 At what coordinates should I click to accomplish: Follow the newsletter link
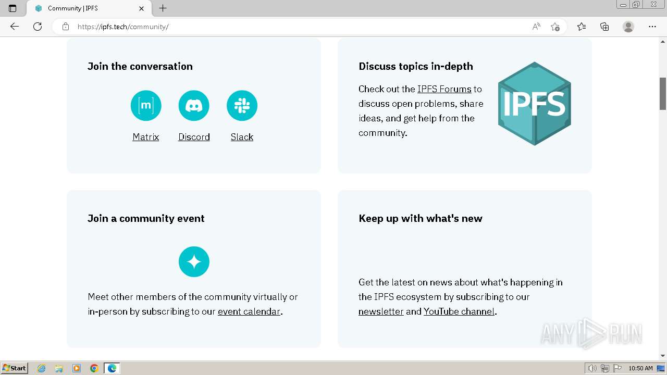pos(381,311)
